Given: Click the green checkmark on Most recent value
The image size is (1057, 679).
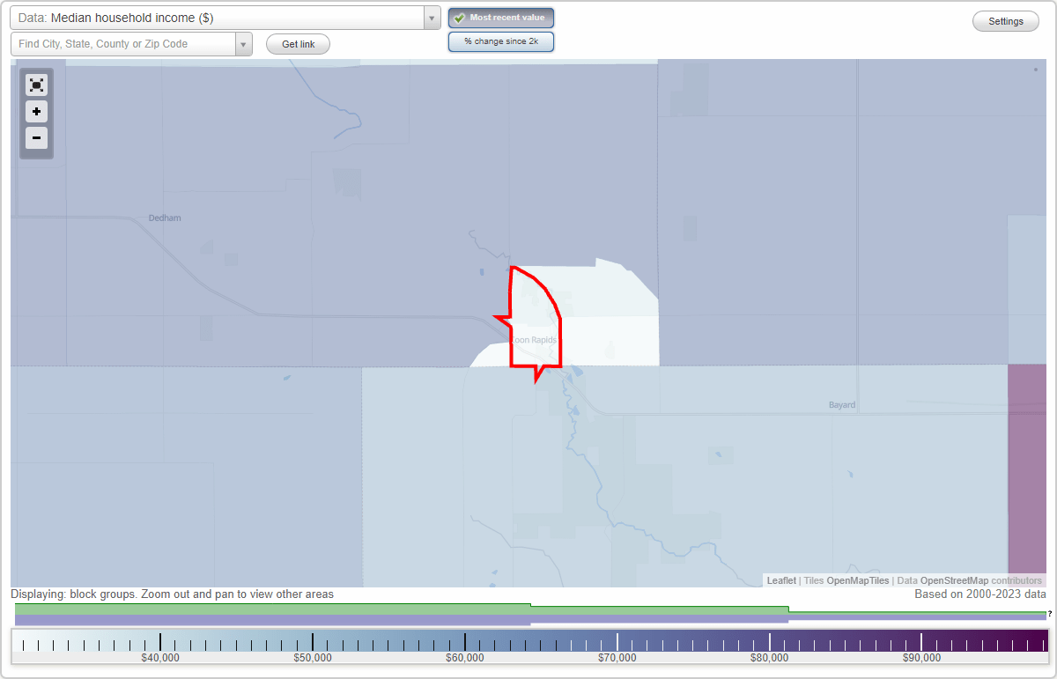Looking at the screenshot, I should [x=460, y=17].
